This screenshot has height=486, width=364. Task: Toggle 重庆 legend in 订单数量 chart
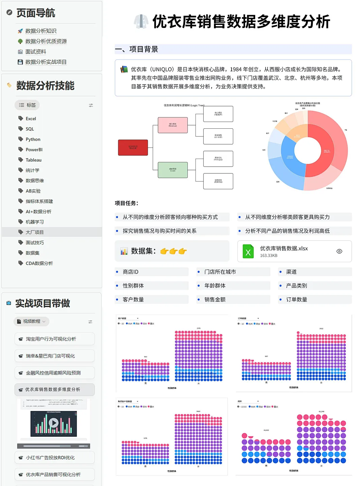pos(272,324)
